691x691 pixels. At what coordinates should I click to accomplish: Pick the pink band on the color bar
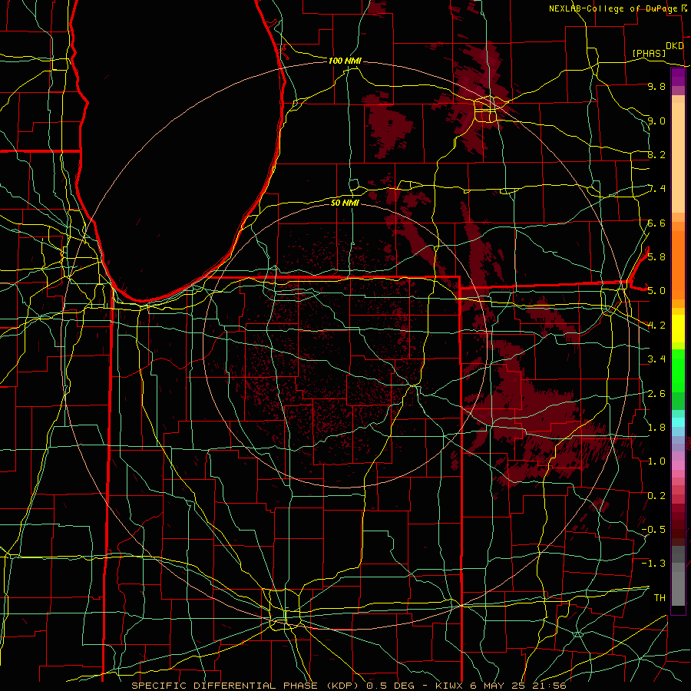click(x=678, y=465)
